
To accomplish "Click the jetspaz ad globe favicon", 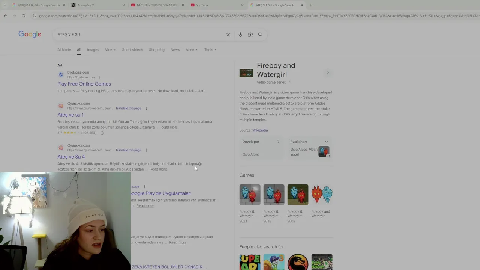I will 61,75.
